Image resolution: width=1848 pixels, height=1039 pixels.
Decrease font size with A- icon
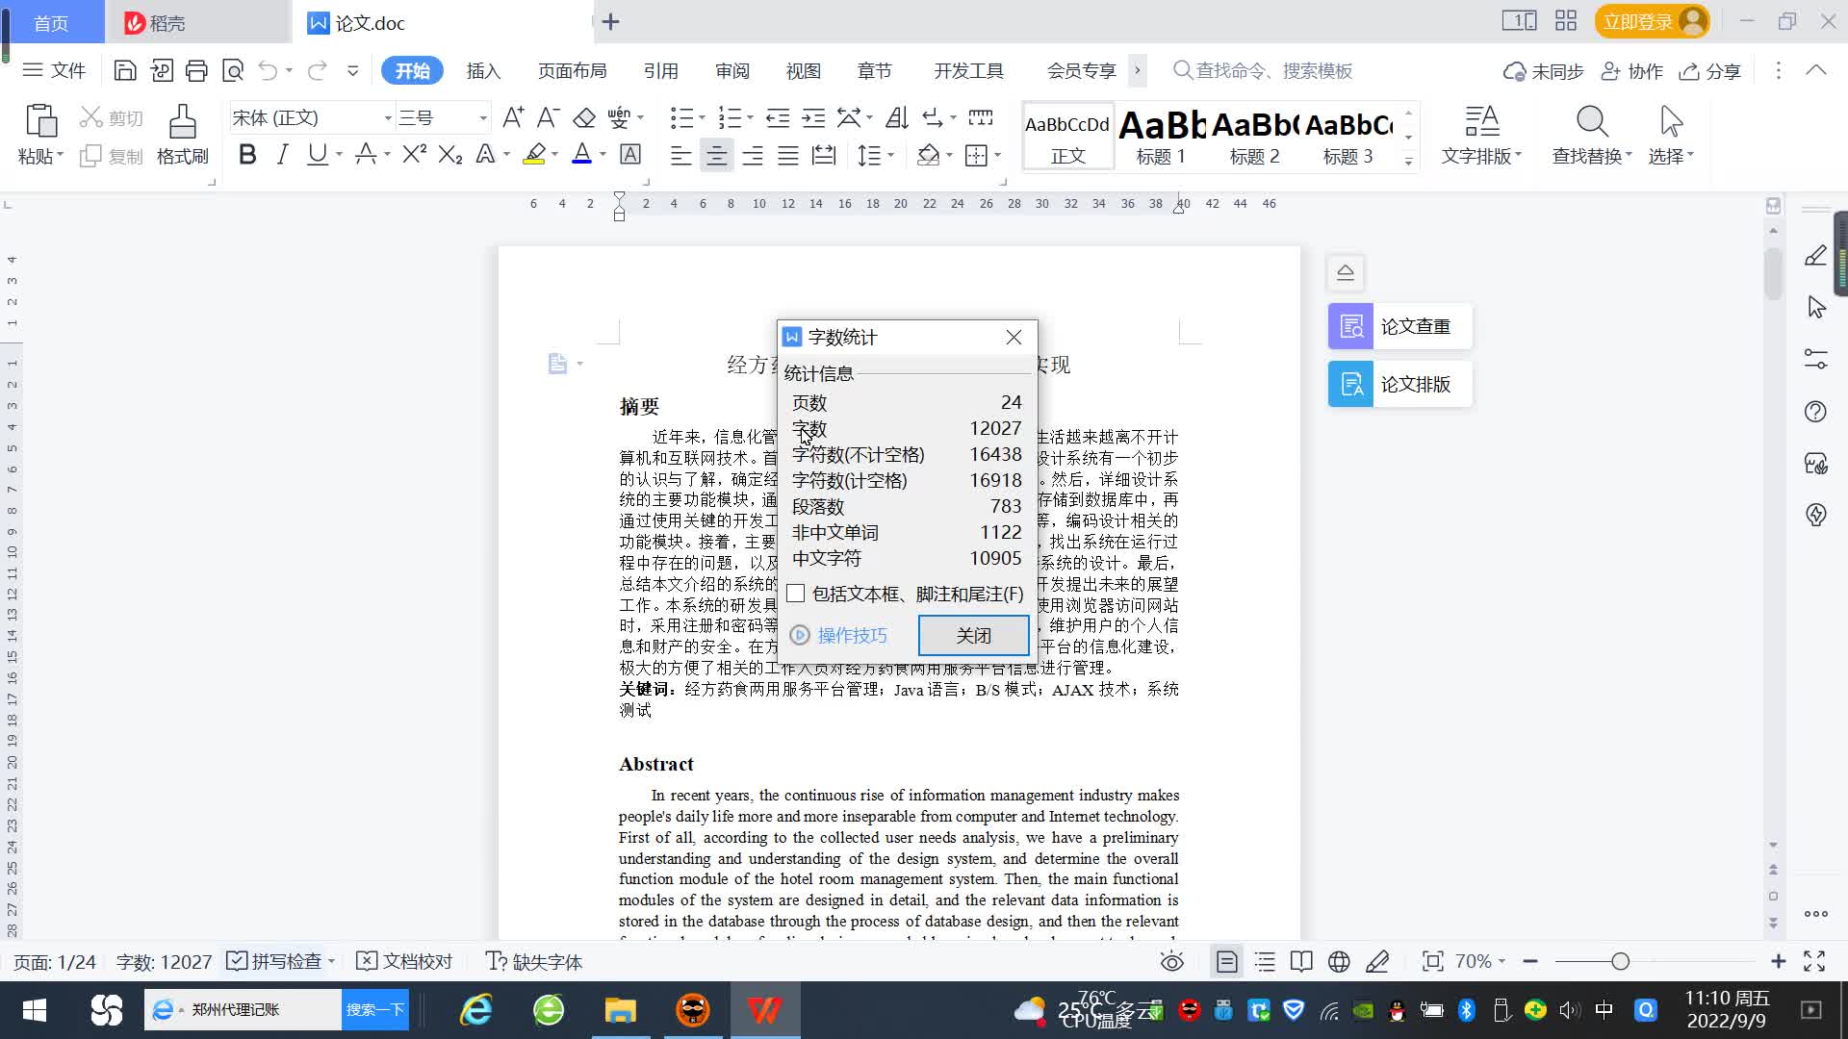(548, 117)
